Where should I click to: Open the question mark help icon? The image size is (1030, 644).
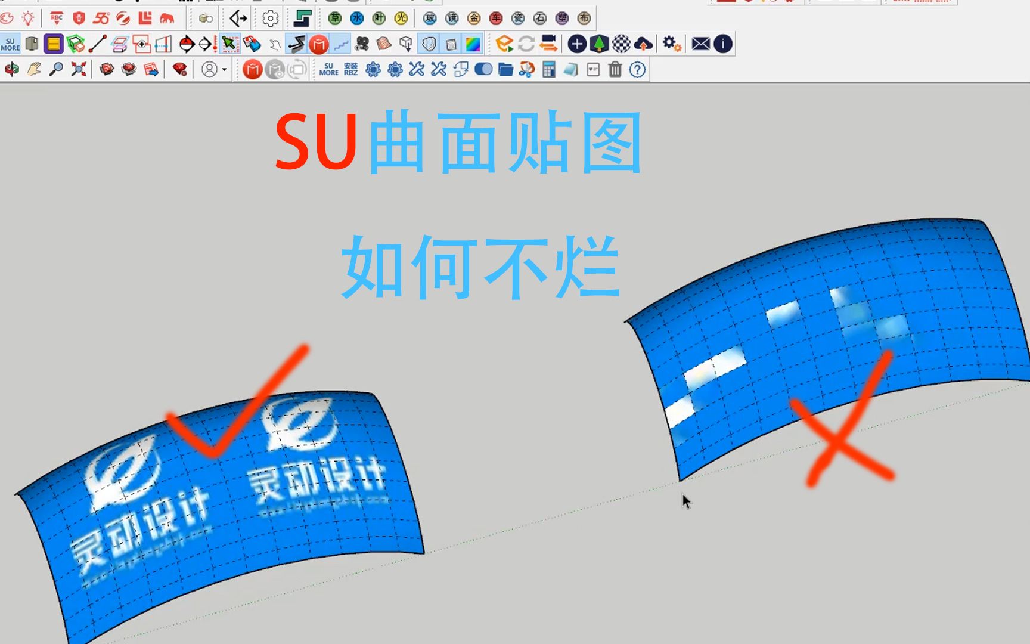(x=637, y=70)
